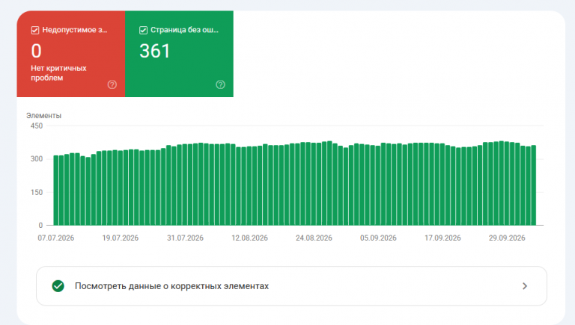
Task: Click the date label '31.07.2026'
Action: pyautogui.click(x=185, y=238)
